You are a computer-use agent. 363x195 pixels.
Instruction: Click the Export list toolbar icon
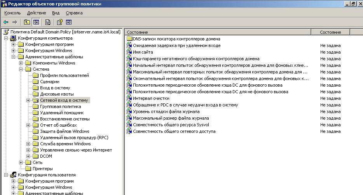(48, 22)
